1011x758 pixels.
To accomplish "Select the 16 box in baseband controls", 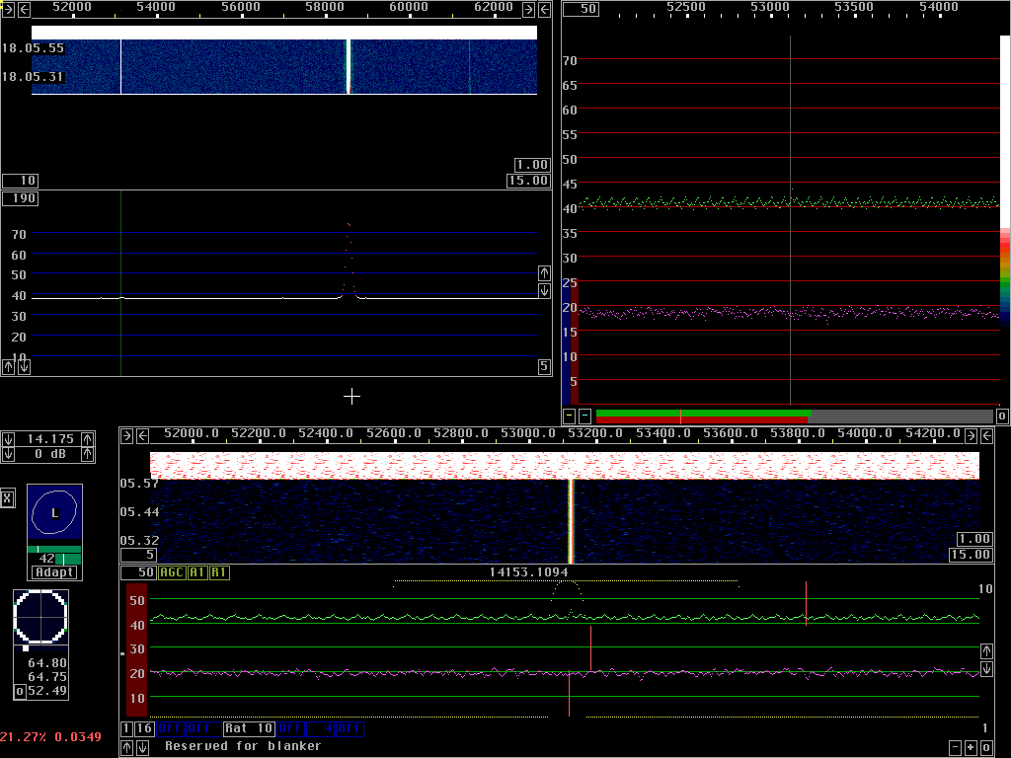I will pos(144,729).
